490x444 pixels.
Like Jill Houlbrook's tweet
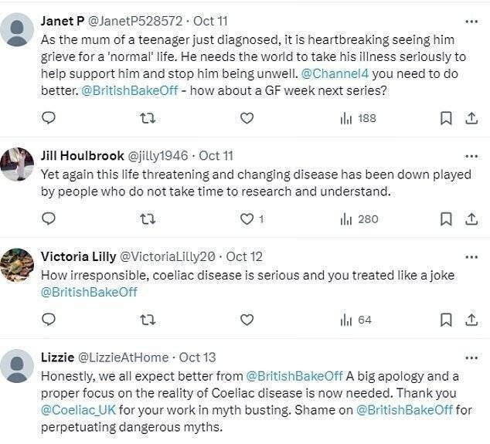click(247, 219)
